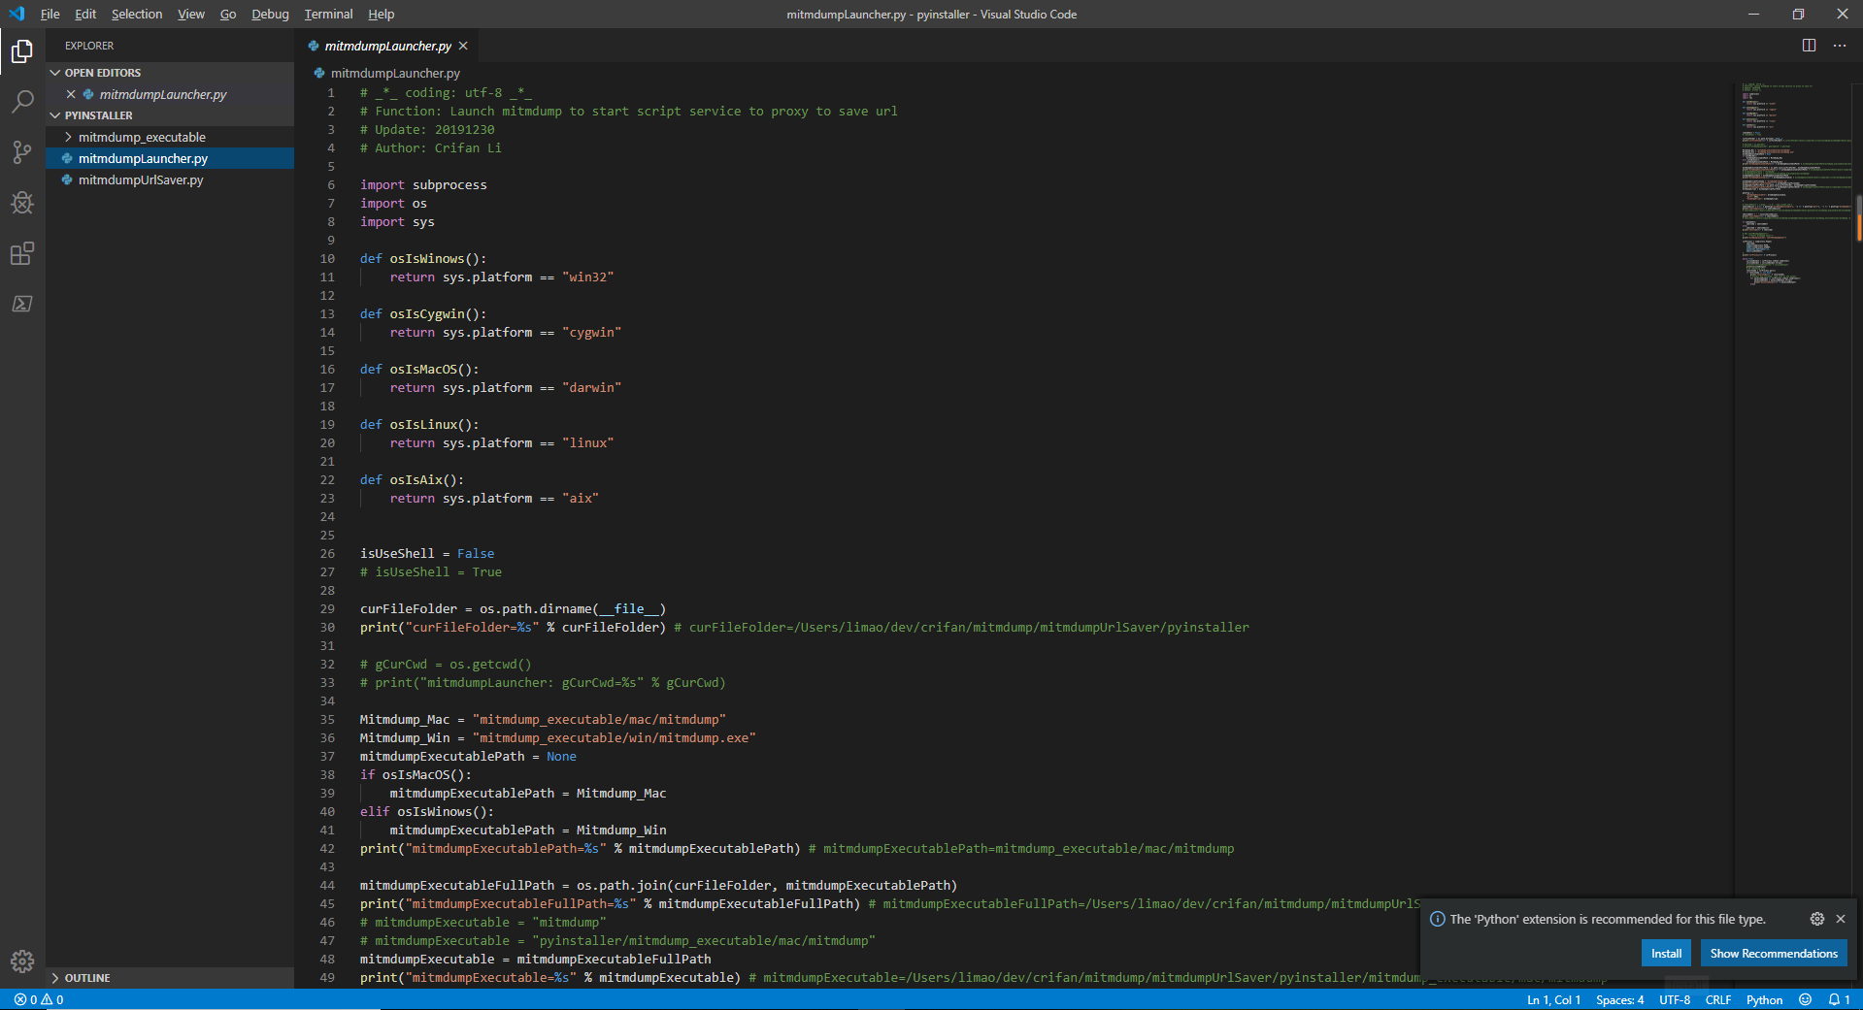Click the Split Editor icon
The width and height of the screenshot is (1863, 1010).
pos(1809,46)
